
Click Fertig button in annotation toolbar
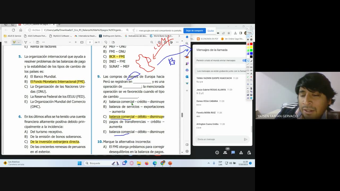250,33
